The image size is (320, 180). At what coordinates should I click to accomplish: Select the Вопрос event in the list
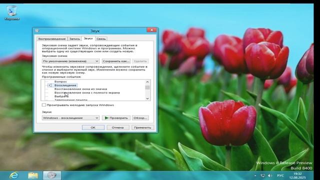coord(60,81)
